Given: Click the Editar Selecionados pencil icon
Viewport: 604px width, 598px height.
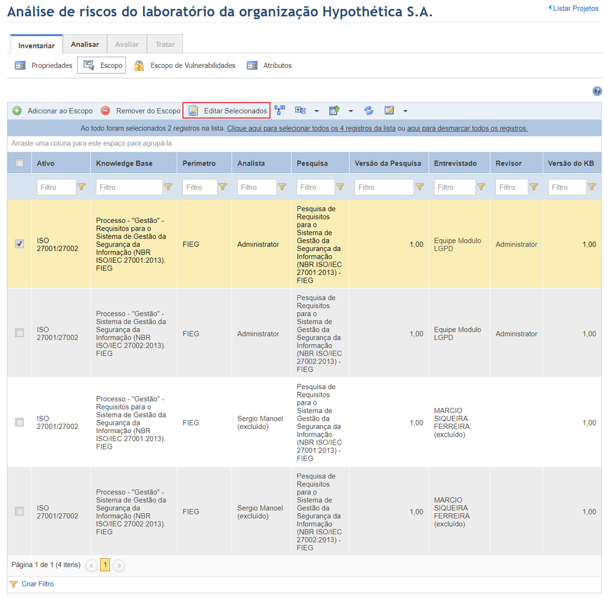Looking at the screenshot, I should click(x=194, y=111).
